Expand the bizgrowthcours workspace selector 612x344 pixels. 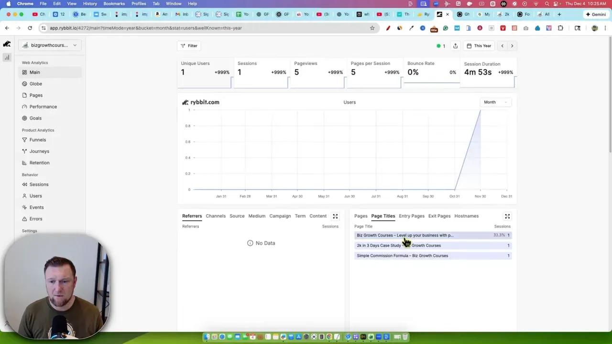point(49,45)
